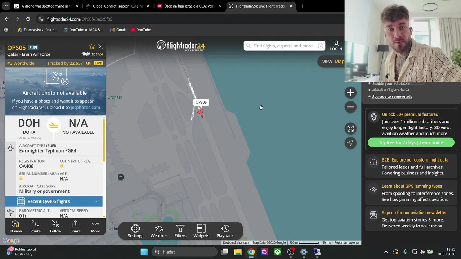Switch to the Útok na Írán tab

[x=189, y=6]
